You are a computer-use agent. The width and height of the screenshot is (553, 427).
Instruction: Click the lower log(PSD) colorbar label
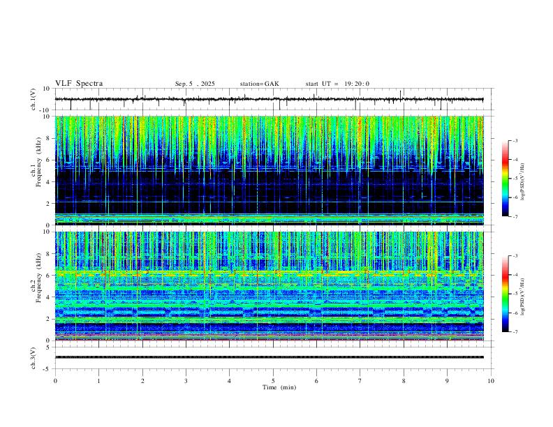523,297
